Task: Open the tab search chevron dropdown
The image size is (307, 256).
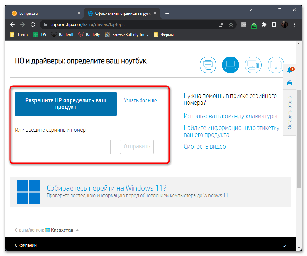Action: coord(250,10)
